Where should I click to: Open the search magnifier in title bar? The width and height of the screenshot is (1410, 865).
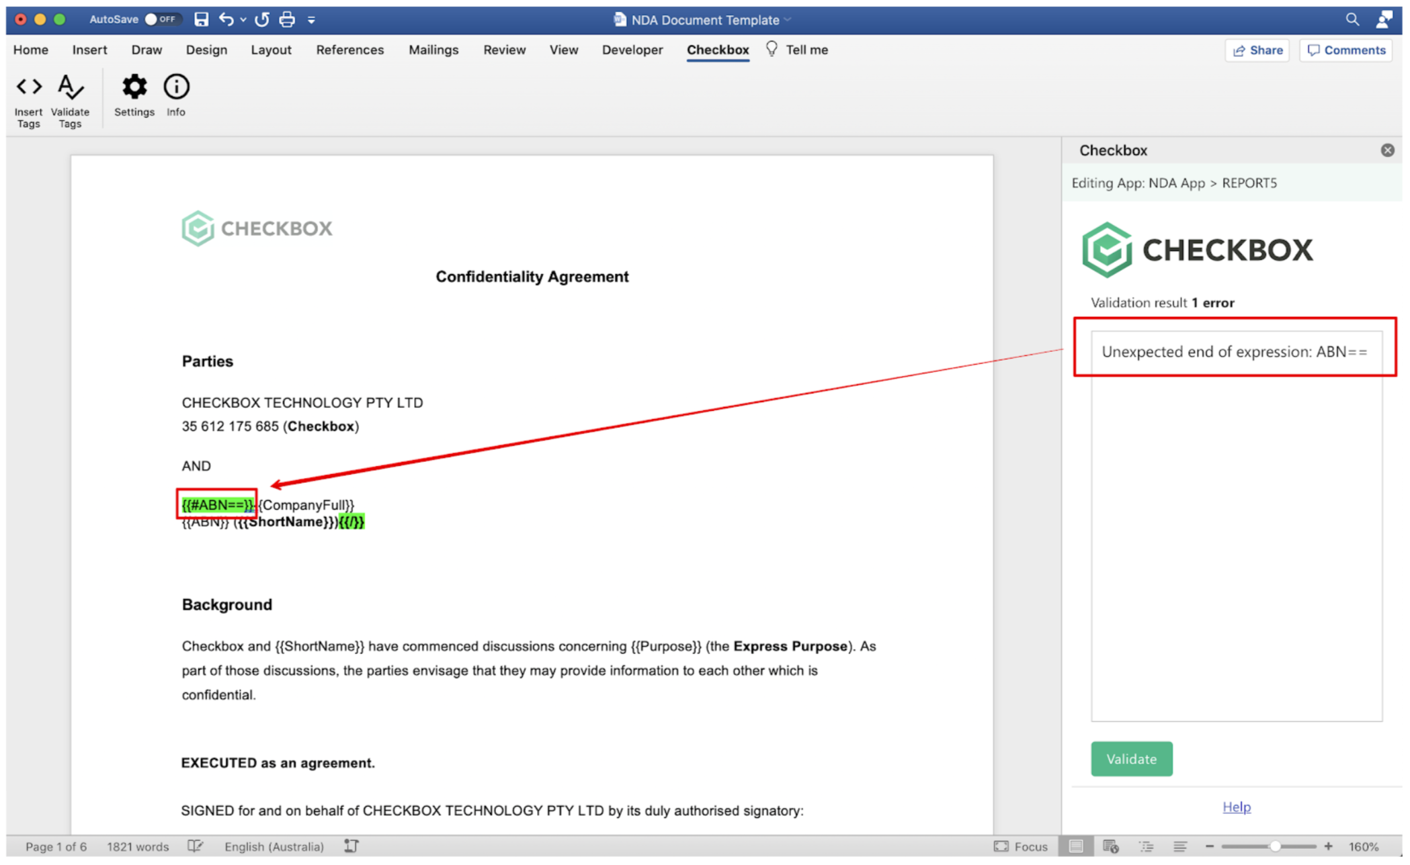click(x=1352, y=19)
